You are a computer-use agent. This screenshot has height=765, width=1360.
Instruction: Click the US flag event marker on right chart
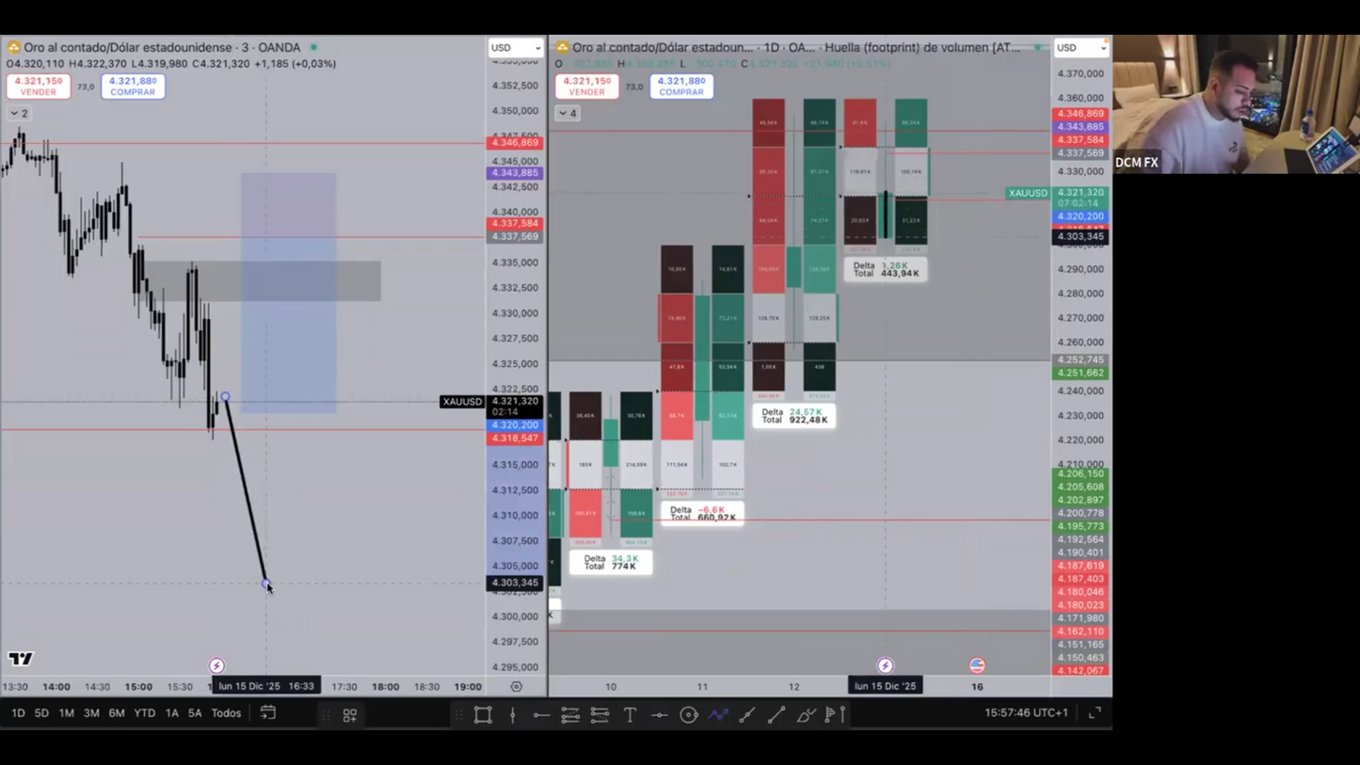tap(977, 665)
